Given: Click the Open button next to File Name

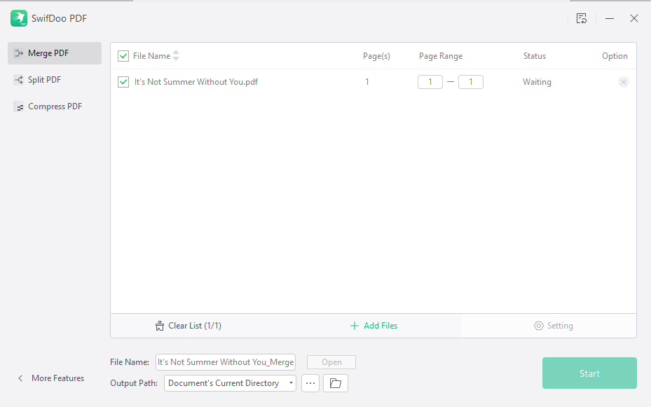Looking at the screenshot, I should click(x=331, y=362).
